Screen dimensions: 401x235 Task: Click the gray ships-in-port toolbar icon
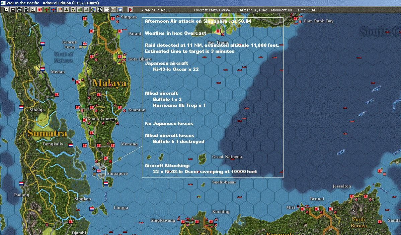(86, 10)
